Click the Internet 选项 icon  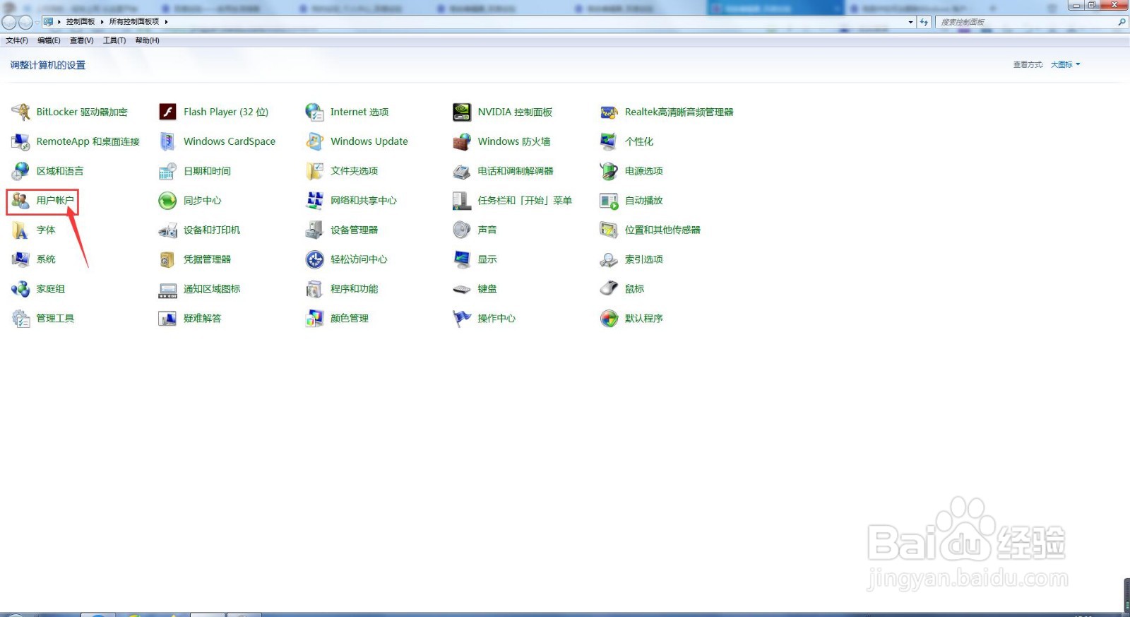point(314,112)
